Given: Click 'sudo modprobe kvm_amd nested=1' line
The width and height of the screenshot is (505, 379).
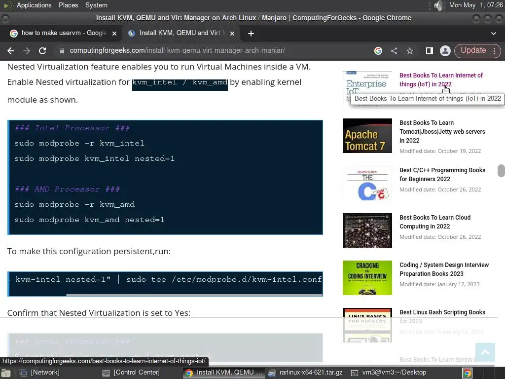Looking at the screenshot, I should point(89,220).
